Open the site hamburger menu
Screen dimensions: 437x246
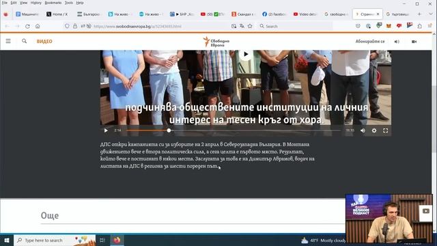[x=8, y=41]
